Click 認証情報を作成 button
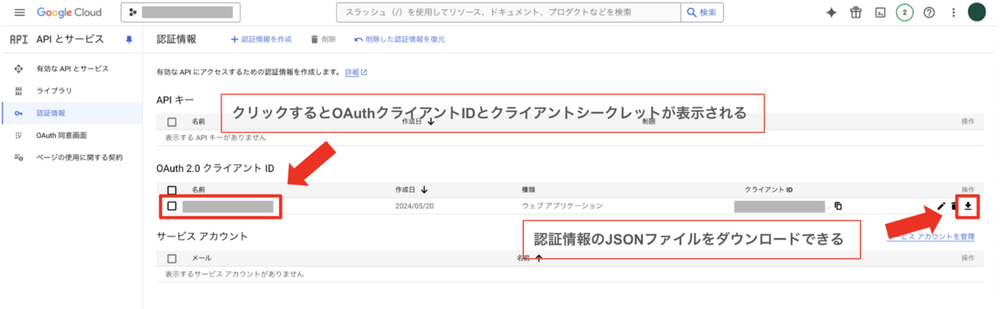The width and height of the screenshot is (1003, 309). (261, 39)
